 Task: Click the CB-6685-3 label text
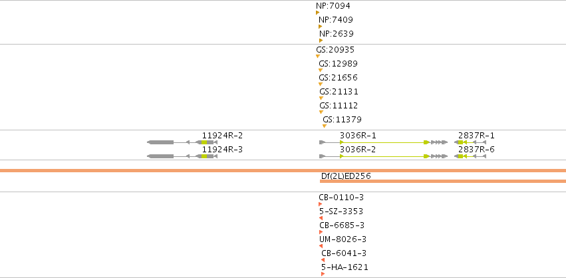click(x=342, y=225)
